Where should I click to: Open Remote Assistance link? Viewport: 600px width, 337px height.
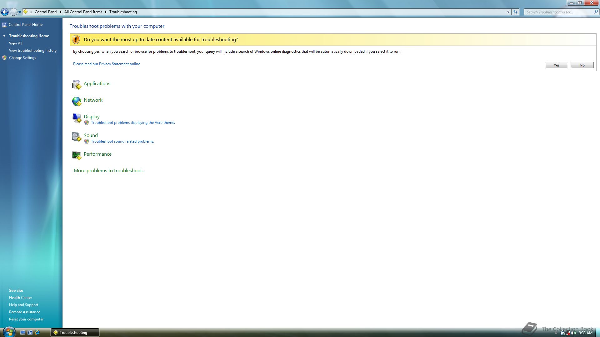(24, 312)
